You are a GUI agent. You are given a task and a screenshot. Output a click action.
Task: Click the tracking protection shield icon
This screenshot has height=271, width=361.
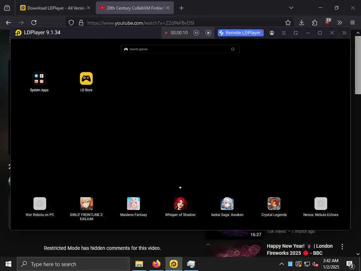click(71, 23)
